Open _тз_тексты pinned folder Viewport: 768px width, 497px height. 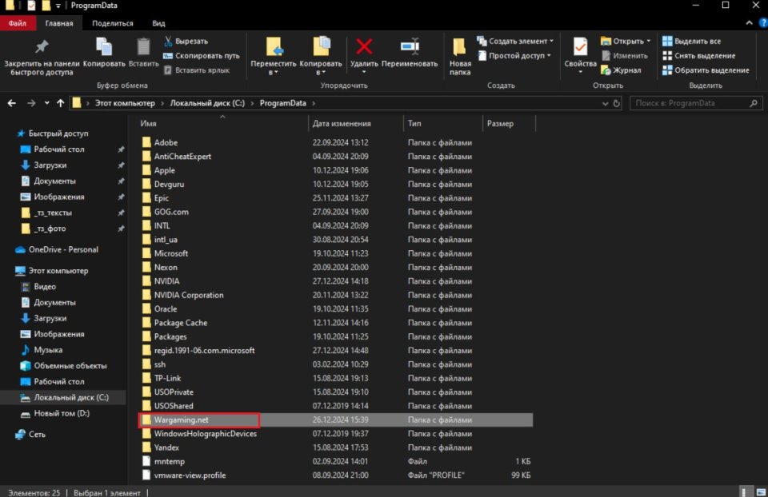click(53, 213)
